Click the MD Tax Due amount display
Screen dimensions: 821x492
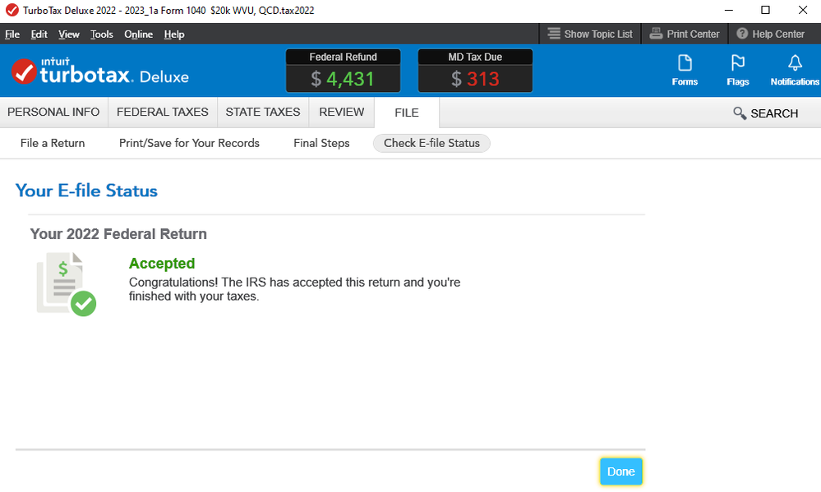(x=475, y=71)
